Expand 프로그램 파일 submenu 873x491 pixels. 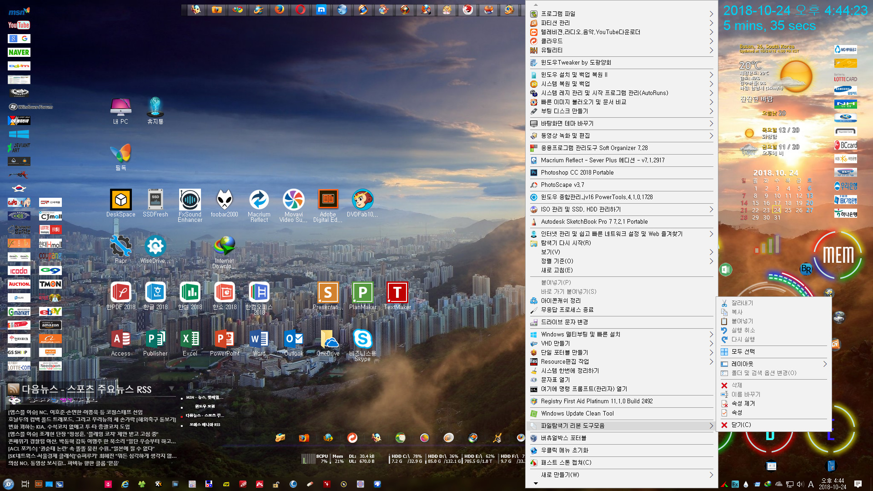622,14
